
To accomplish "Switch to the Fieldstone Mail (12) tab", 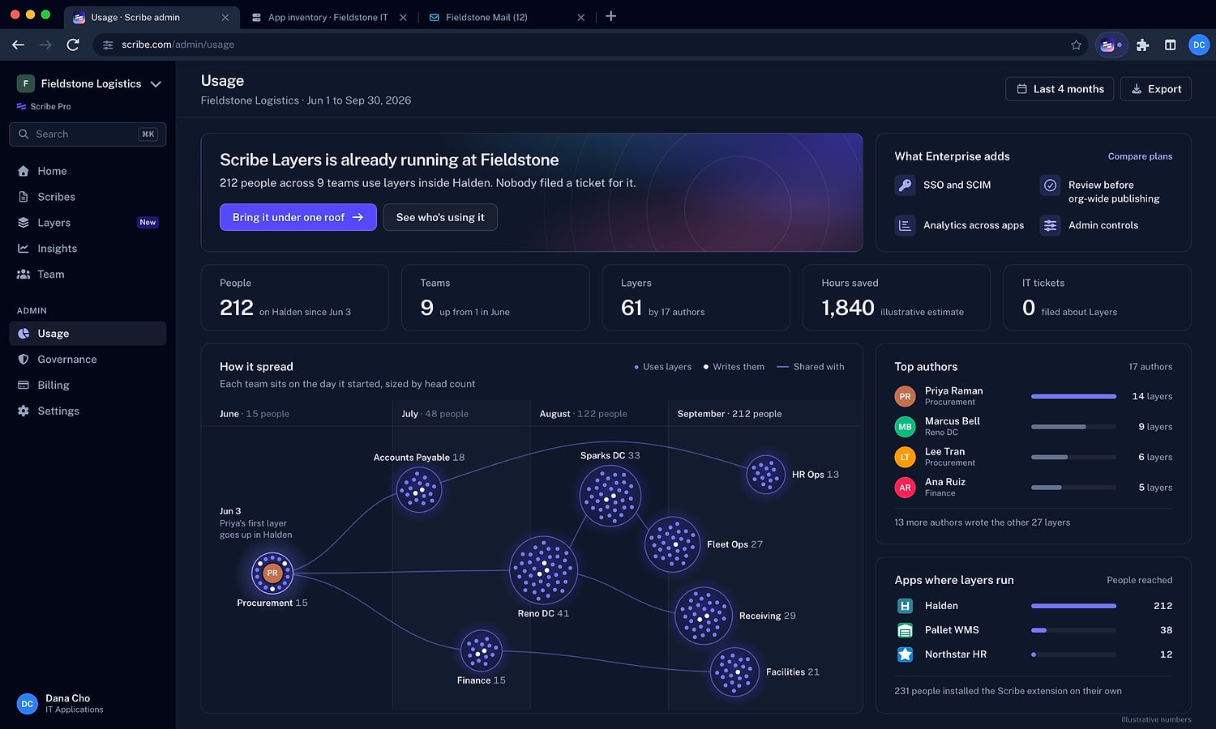I will point(486,17).
